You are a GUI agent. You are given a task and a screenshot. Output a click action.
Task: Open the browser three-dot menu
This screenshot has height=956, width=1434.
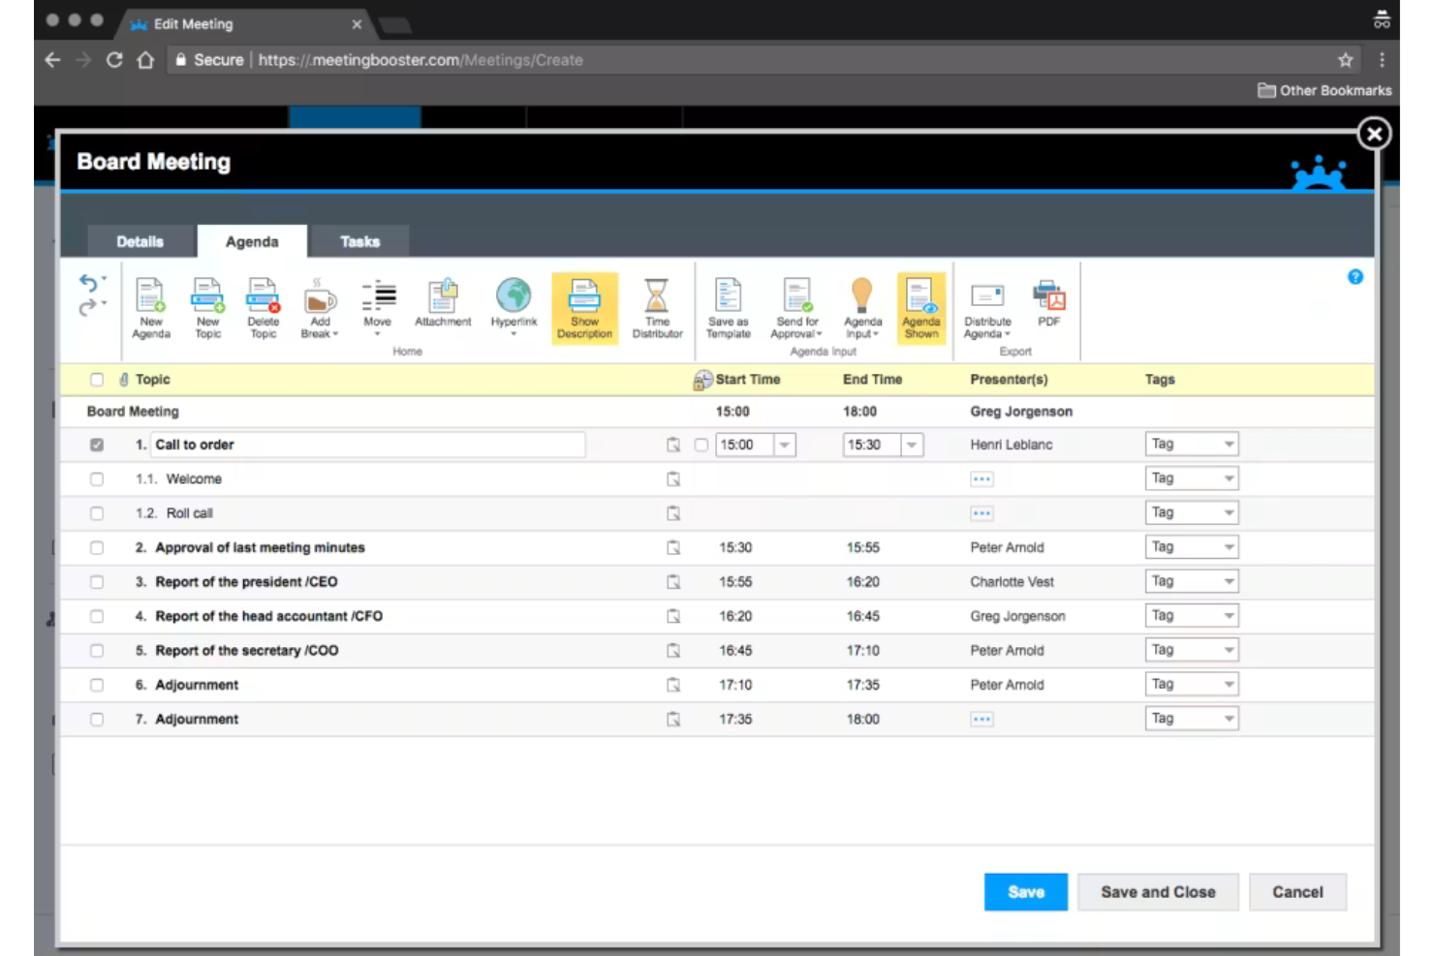click(x=1382, y=60)
